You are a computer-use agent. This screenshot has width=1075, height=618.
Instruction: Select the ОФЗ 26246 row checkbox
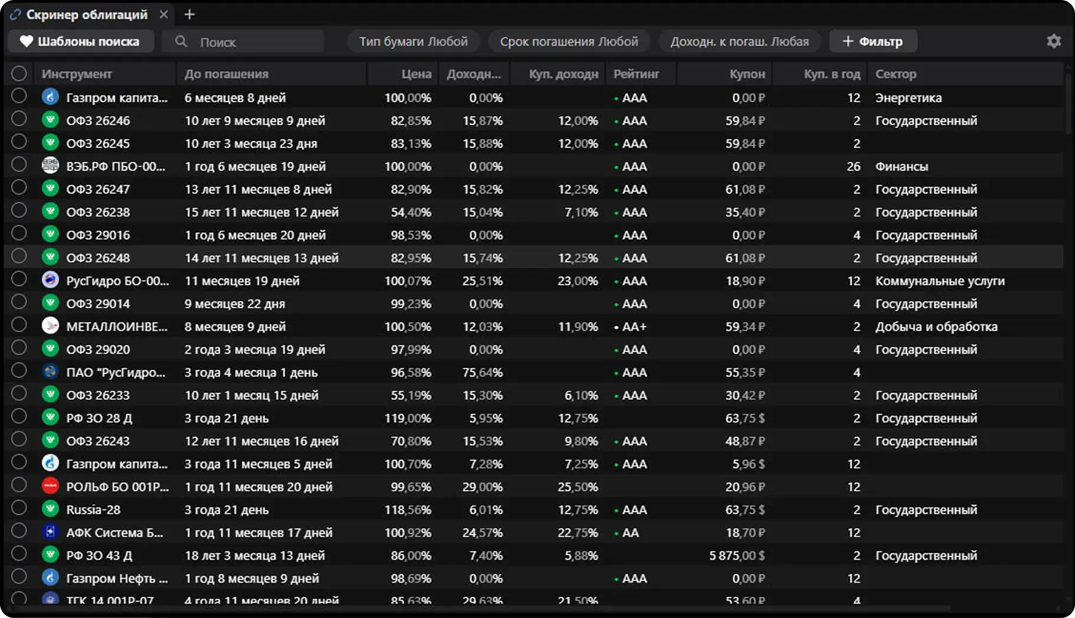(x=19, y=119)
